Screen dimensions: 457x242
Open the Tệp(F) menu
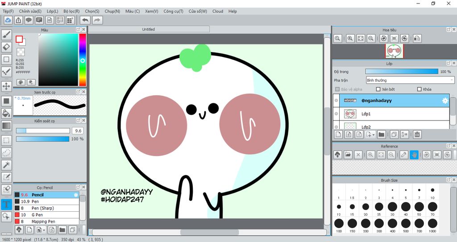tap(8, 11)
